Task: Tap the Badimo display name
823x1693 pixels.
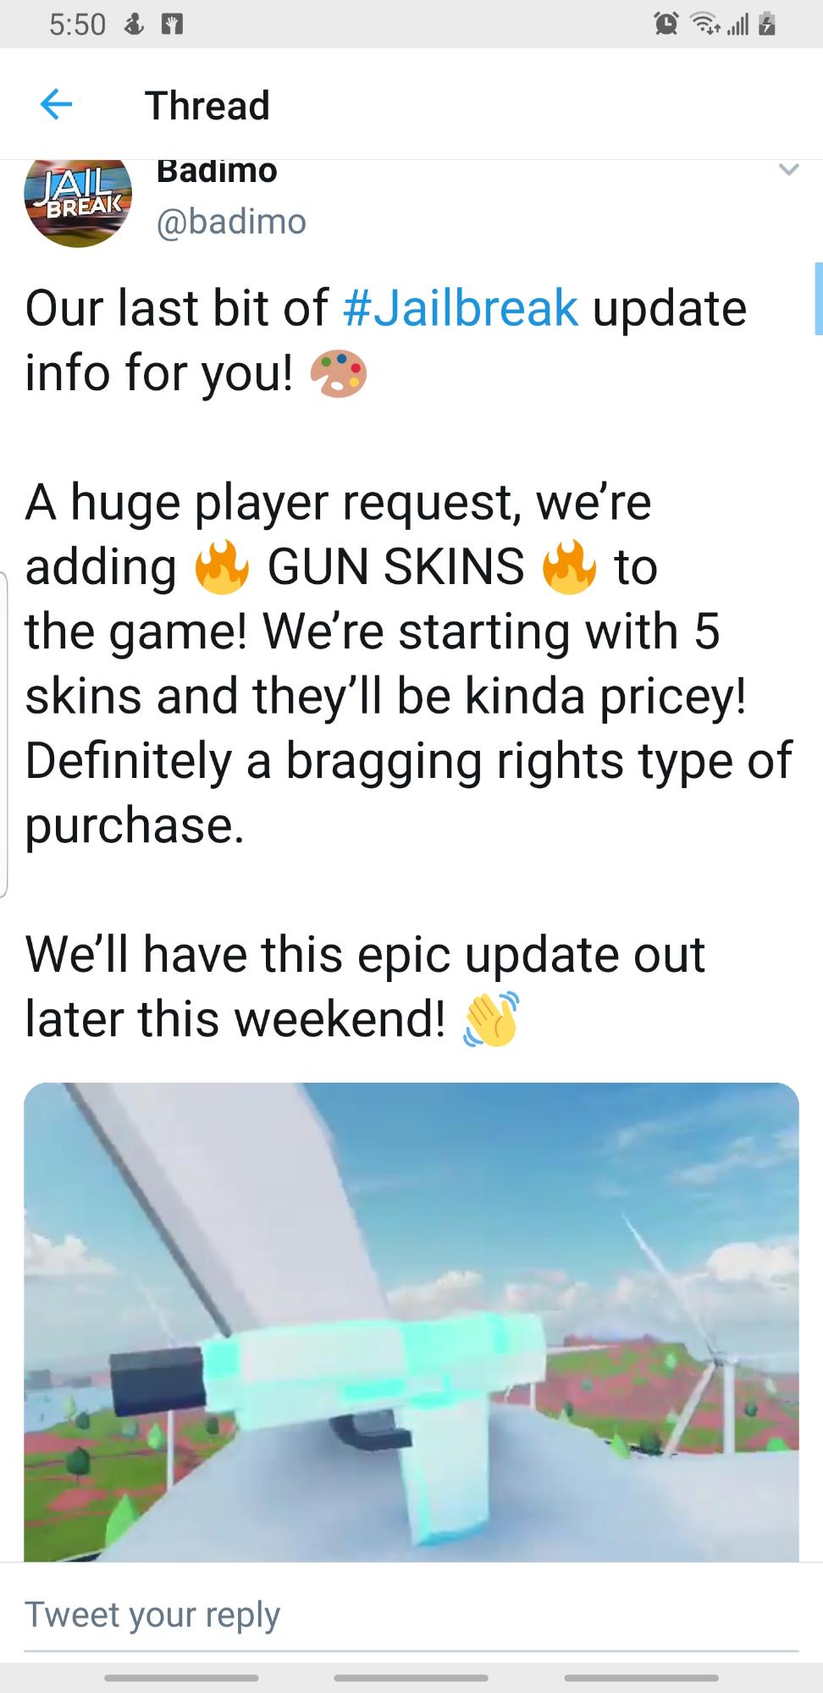Action: pyautogui.click(x=217, y=171)
